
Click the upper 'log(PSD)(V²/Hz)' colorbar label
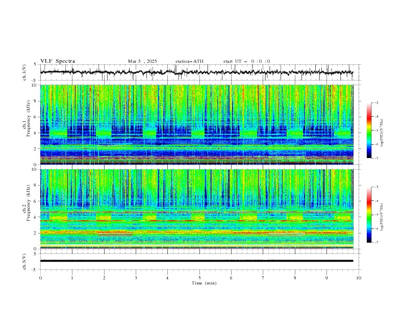tap(382, 133)
